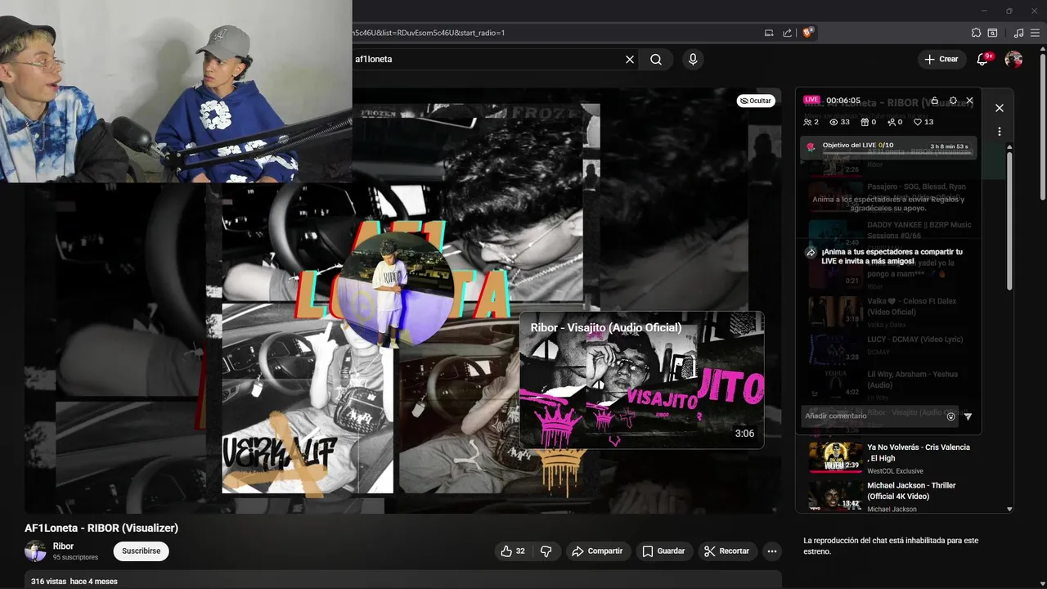Send comment with paper plane icon

pyautogui.click(x=968, y=416)
